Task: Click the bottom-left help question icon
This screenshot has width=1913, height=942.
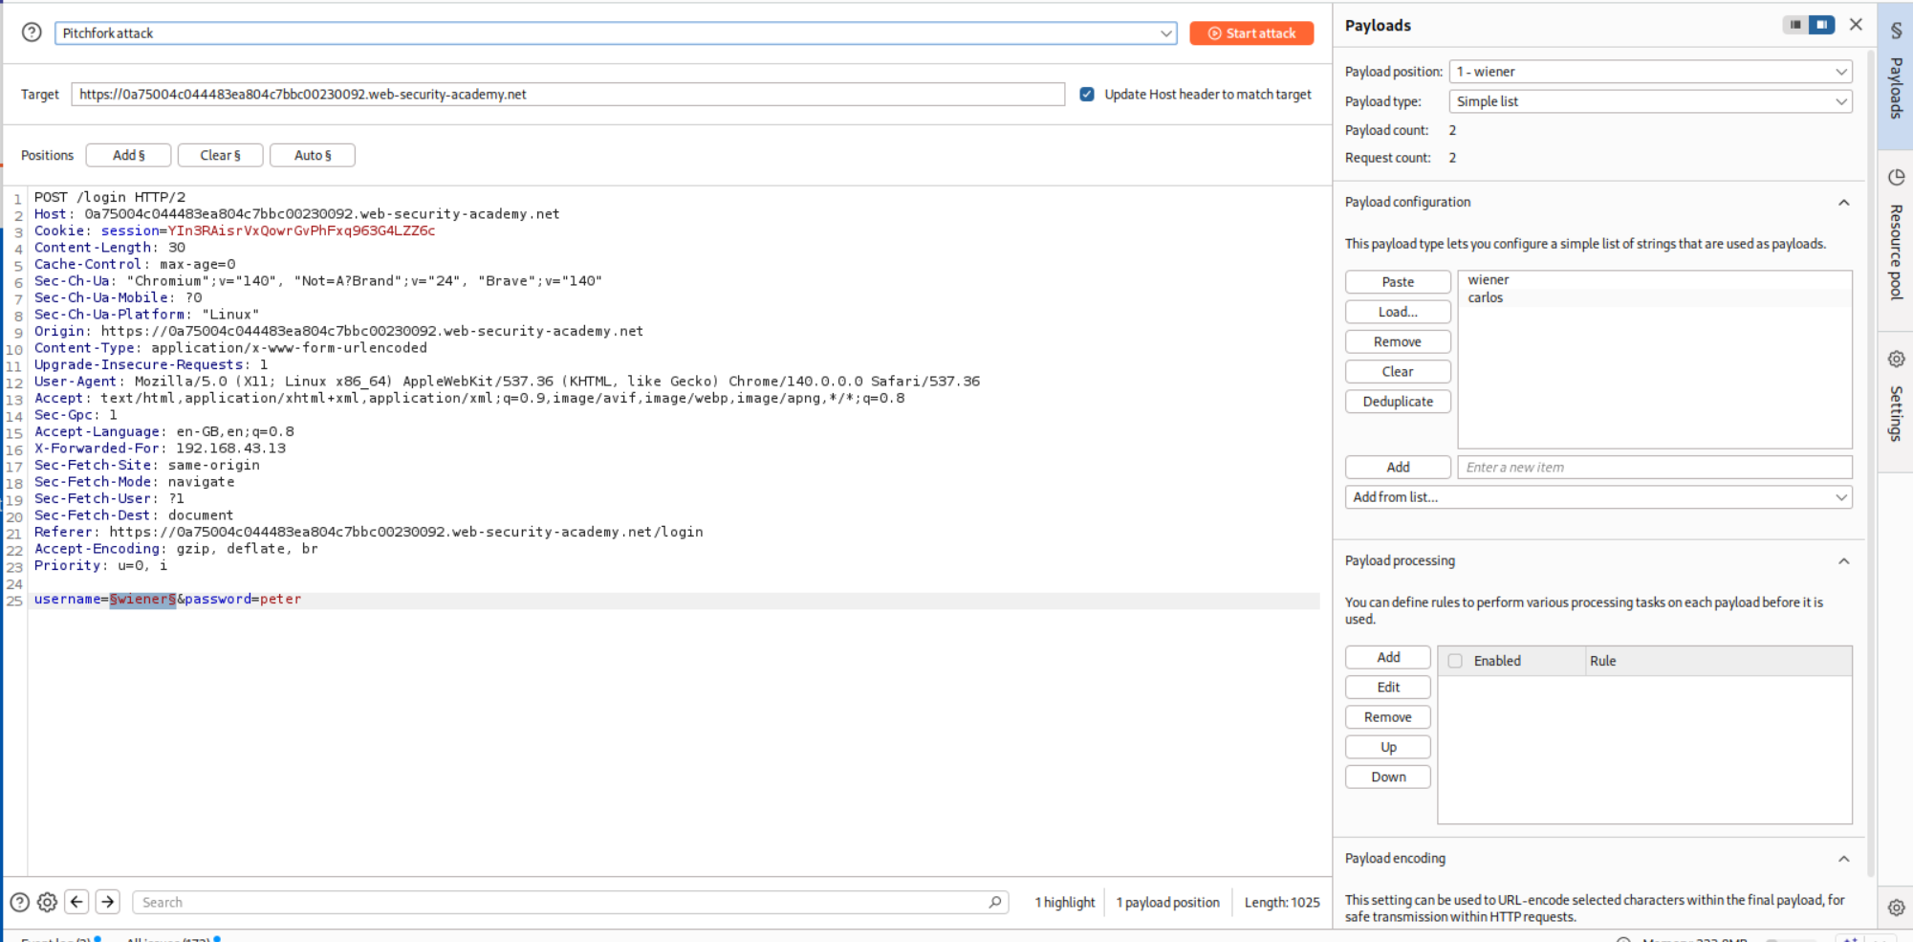Action: click(19, 902)
